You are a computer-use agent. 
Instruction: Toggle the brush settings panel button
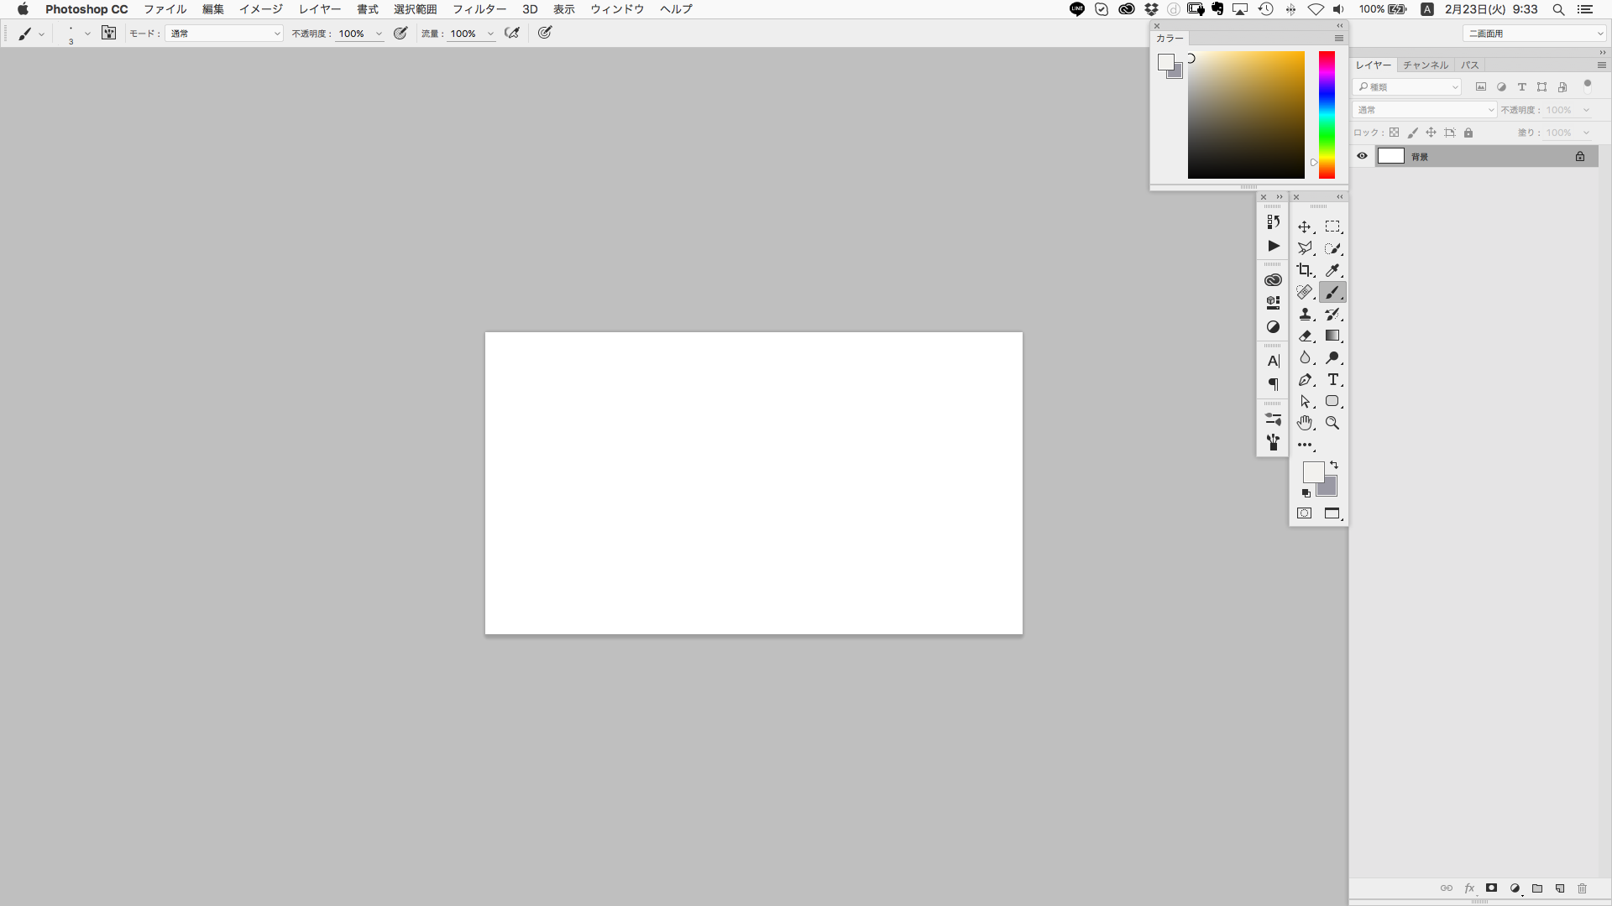109,34
